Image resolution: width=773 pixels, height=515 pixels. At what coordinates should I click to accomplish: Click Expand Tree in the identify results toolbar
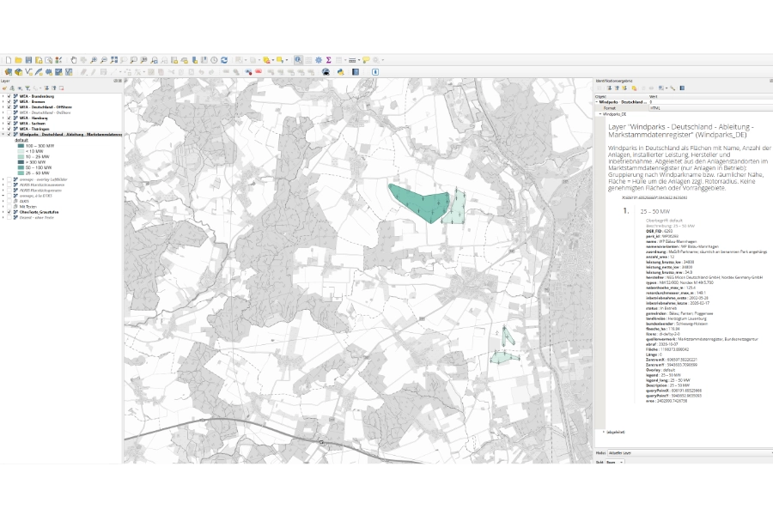point(609,88)
